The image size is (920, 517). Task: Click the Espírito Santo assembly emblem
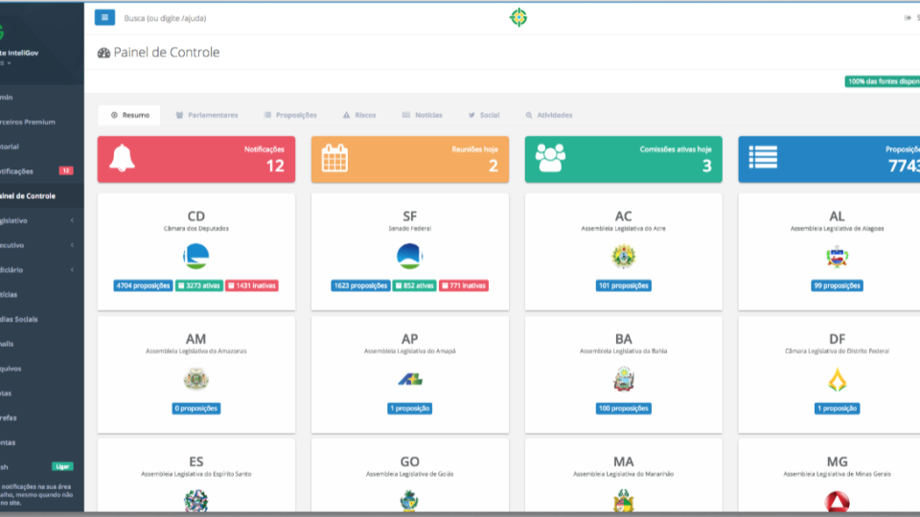(x=195, y=502)
